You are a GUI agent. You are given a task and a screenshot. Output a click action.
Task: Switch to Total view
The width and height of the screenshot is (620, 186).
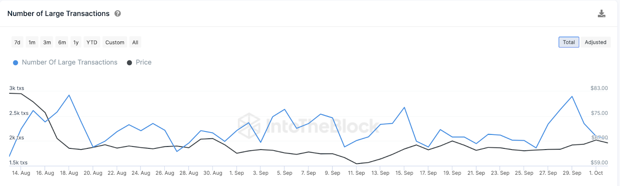tap(569, 42)
